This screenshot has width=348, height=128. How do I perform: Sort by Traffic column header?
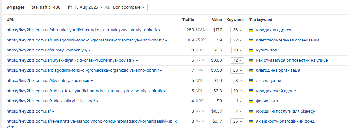click(x=188, y=20)
